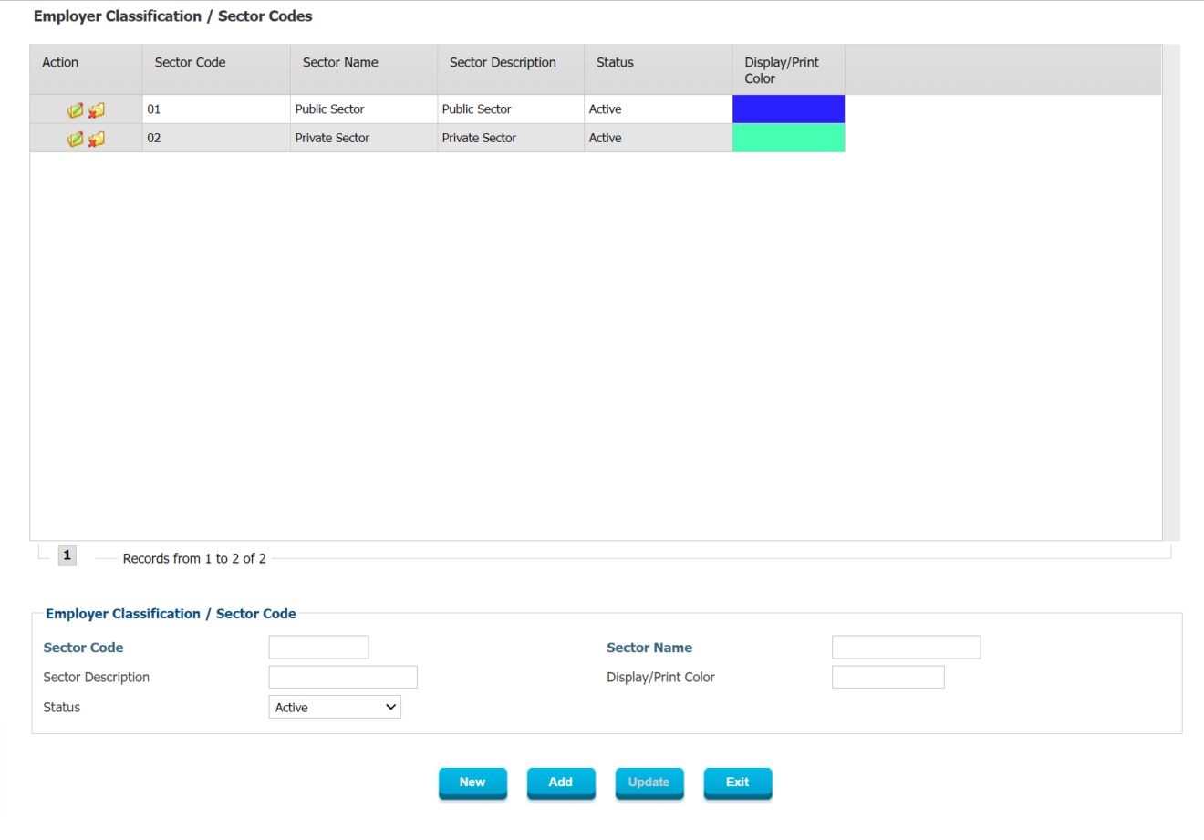Focus the Sector Code input field
1204x840 pixels.
coord(319,648)
